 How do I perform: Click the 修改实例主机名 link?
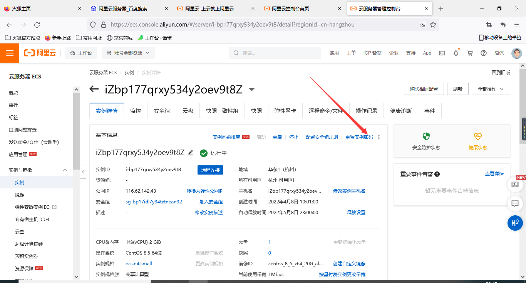[349, 191]
